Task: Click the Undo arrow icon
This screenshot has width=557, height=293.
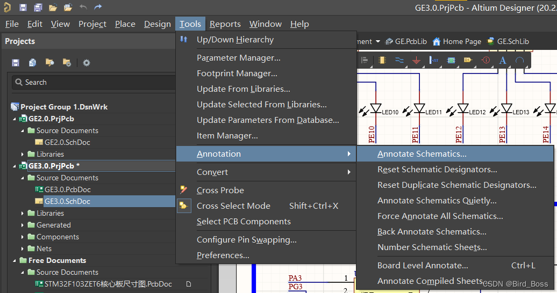Action: pos(83,7)
